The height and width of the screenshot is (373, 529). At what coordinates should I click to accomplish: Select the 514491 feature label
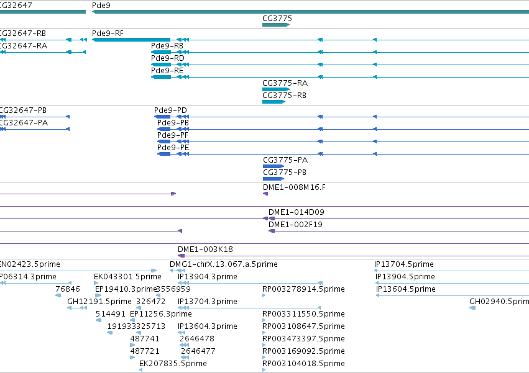coord(111,314)
